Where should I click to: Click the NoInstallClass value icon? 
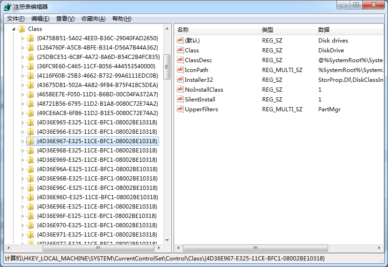coord(180,89)
